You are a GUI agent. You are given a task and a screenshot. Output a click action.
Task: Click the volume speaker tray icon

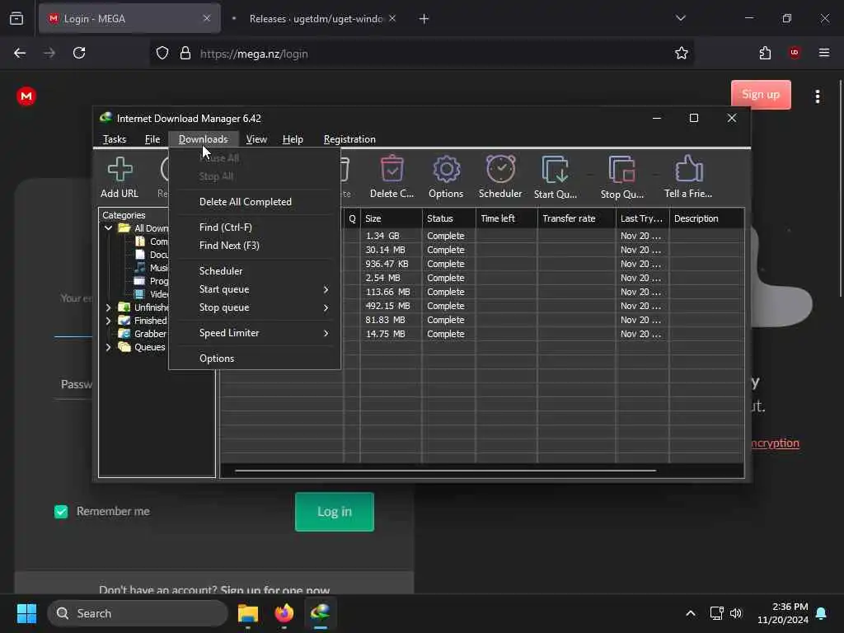pyautogui.click(x=736, y=613)
